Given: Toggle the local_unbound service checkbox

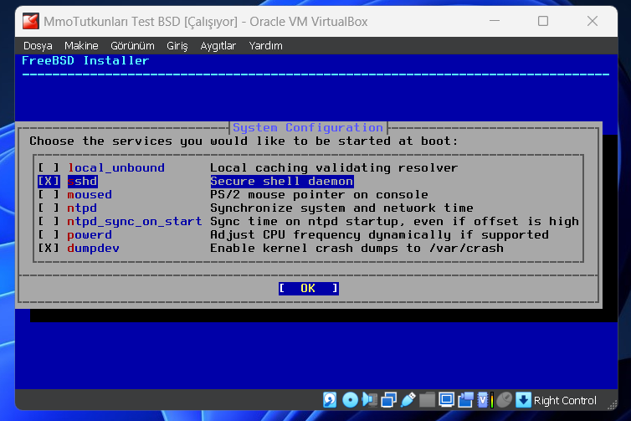Looking at the screenshot, I should [x=49, y=167].
